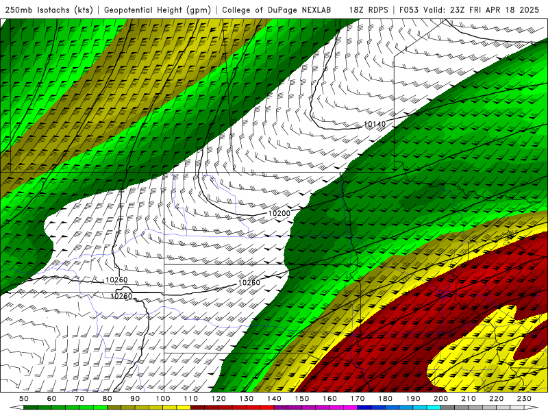Click the olive swatch starting at 80
Screen dimensions: 548x411
pos(114,408)
